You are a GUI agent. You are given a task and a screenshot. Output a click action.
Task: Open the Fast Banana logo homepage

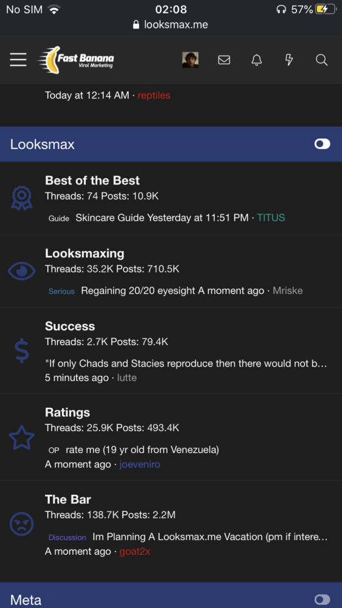coord(77,60)
